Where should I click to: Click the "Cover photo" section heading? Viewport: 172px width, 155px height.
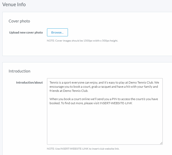[19, 21]
